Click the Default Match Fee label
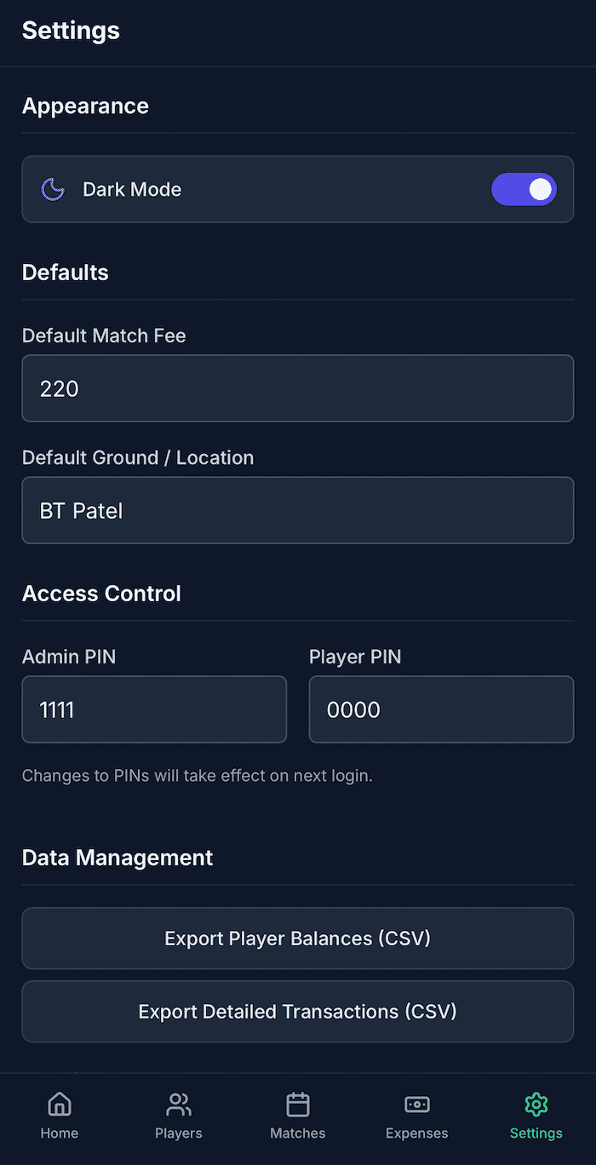The image size is (596, 1165). coord(104,336)
